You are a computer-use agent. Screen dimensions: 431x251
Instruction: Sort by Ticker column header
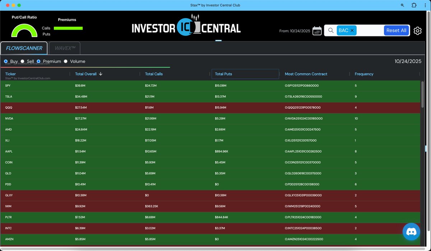(x=10, y=74)
